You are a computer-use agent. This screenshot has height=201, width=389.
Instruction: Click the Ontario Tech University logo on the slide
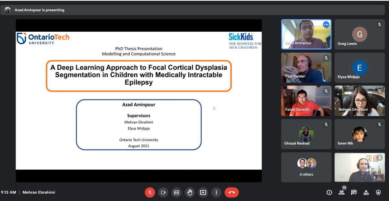tap(43, 38)
